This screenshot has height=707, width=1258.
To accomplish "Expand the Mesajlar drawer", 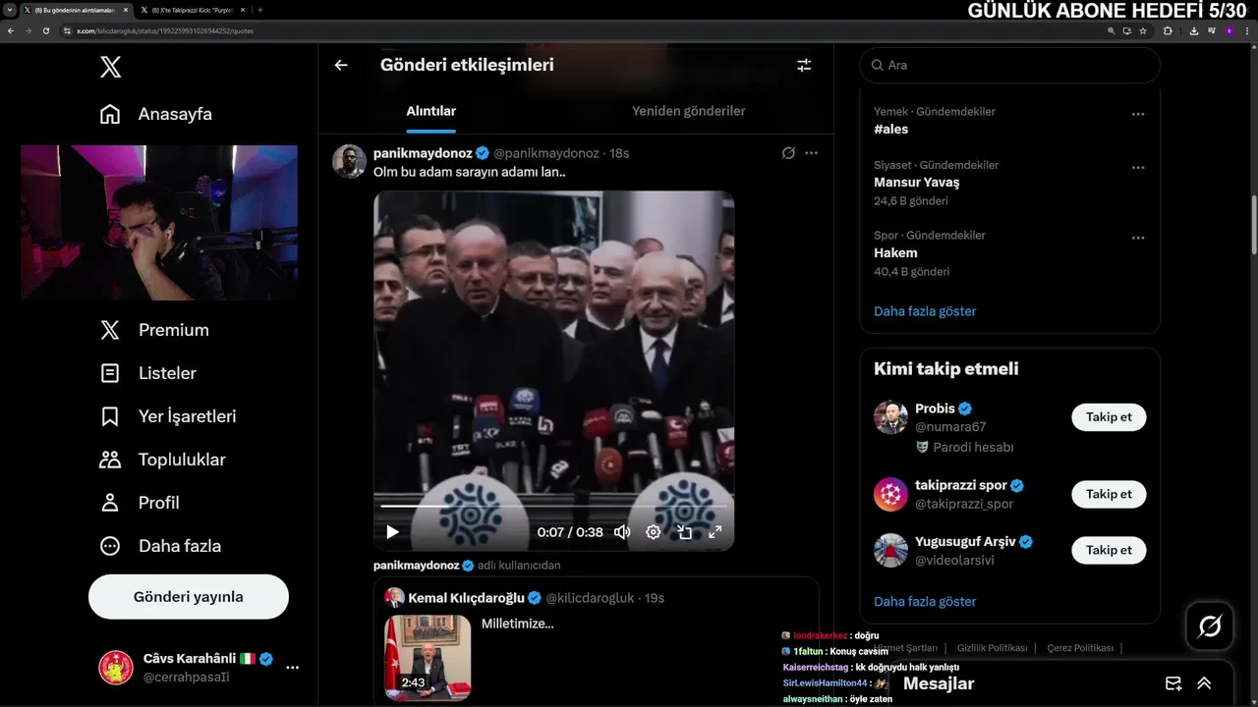I will (x=1204, y=683).
